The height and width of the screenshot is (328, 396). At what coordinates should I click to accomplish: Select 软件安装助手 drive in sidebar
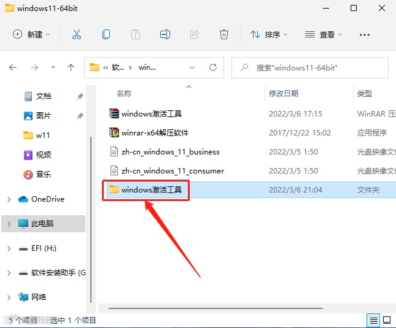[x=58, y=273]
